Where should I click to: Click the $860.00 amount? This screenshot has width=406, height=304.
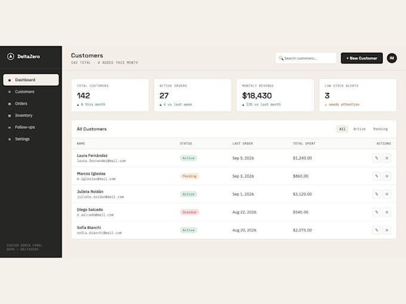pos(300,176)
